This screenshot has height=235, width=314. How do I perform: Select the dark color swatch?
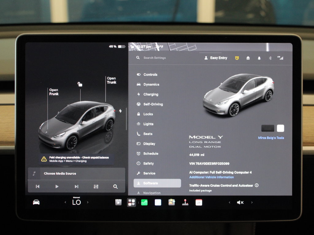click(x=268, y=128)
